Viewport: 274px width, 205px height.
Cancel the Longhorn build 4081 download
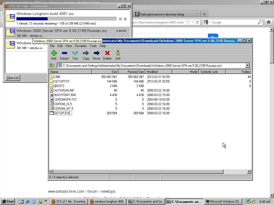pos(125,19)
